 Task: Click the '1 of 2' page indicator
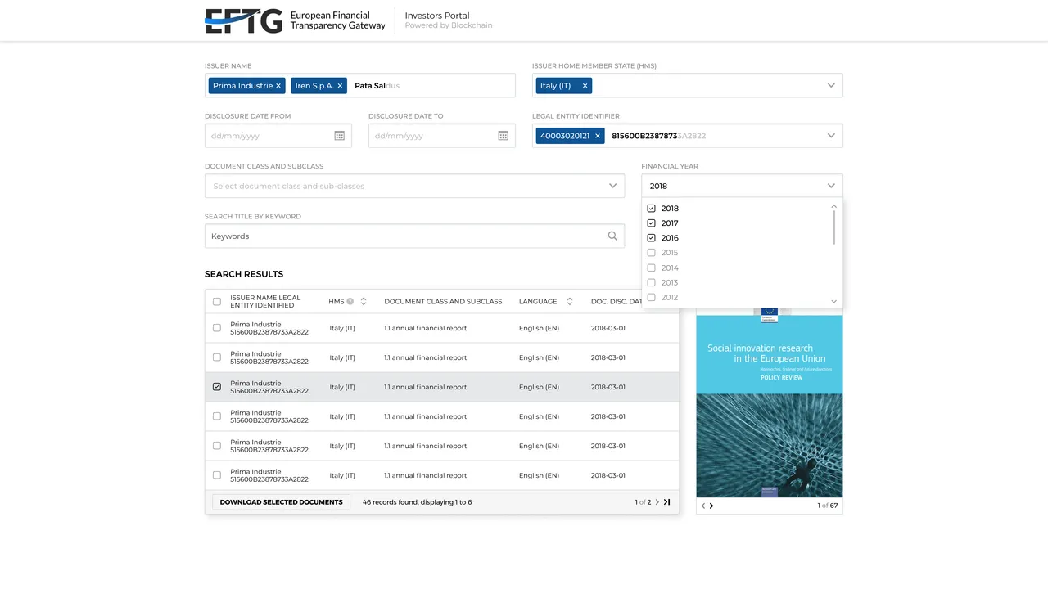(643, 502)
